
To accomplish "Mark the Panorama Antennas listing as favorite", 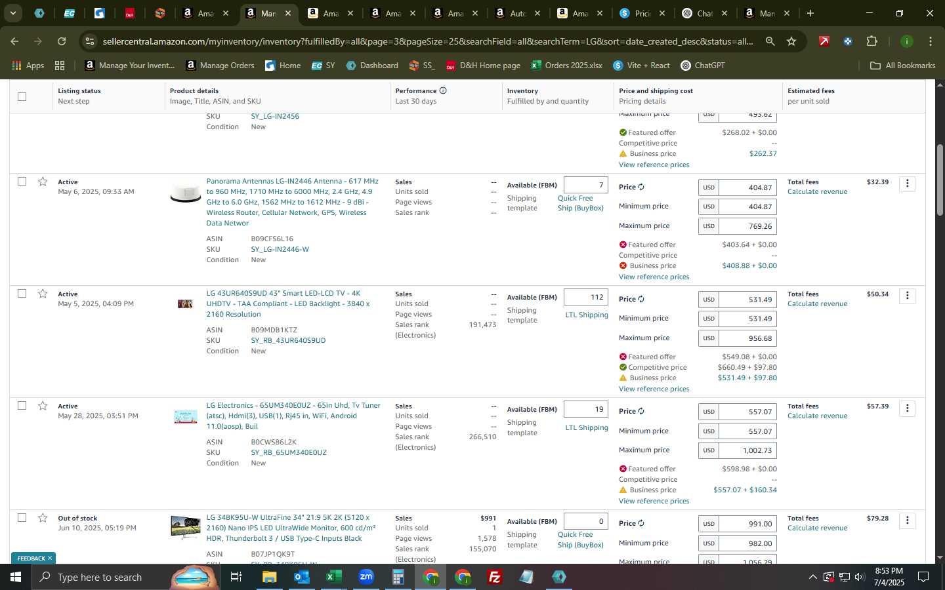I will pyautogui.click(x=43, y=182).
